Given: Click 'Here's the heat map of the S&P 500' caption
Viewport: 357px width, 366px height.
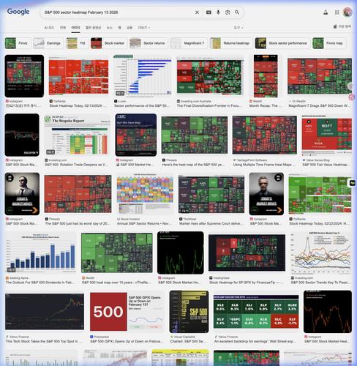Looking at the screenshot, I should [193, 165].
